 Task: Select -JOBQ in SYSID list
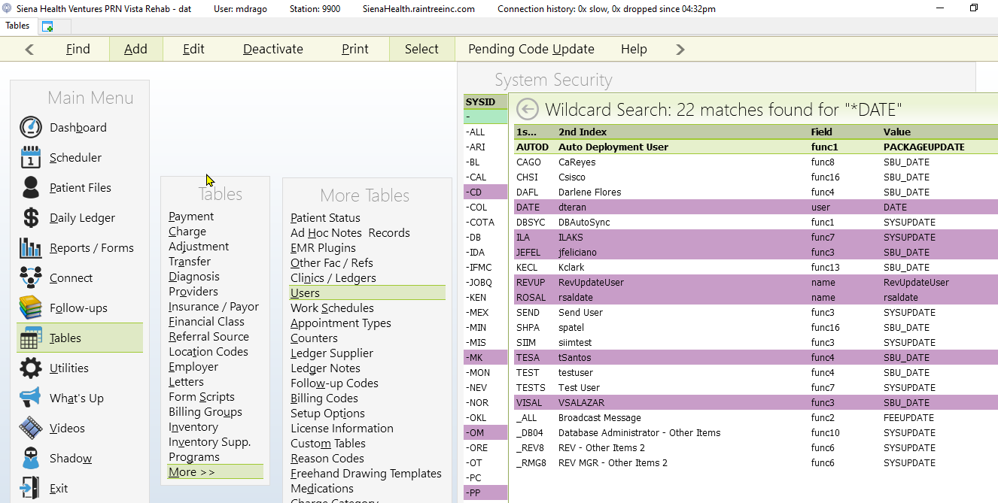(x=486, y=283)
